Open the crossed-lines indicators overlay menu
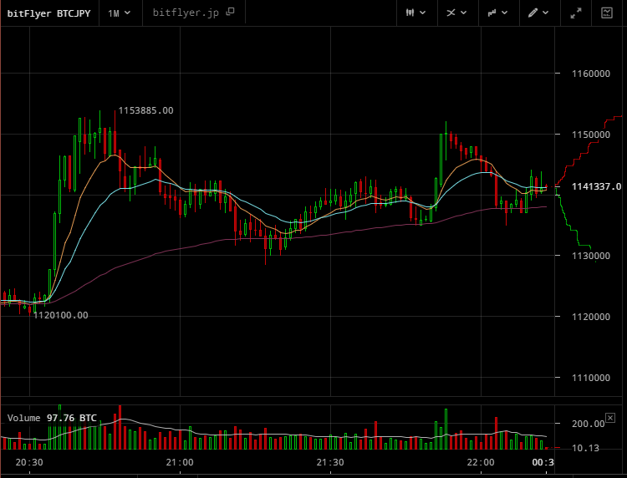Viewport: 627px width, 478px height. 457,13
